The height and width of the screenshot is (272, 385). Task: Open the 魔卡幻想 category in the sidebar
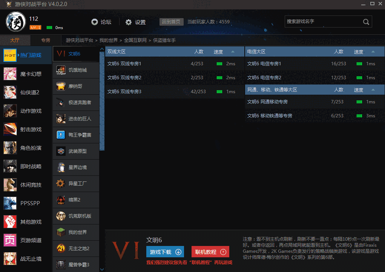pos(10,74)
